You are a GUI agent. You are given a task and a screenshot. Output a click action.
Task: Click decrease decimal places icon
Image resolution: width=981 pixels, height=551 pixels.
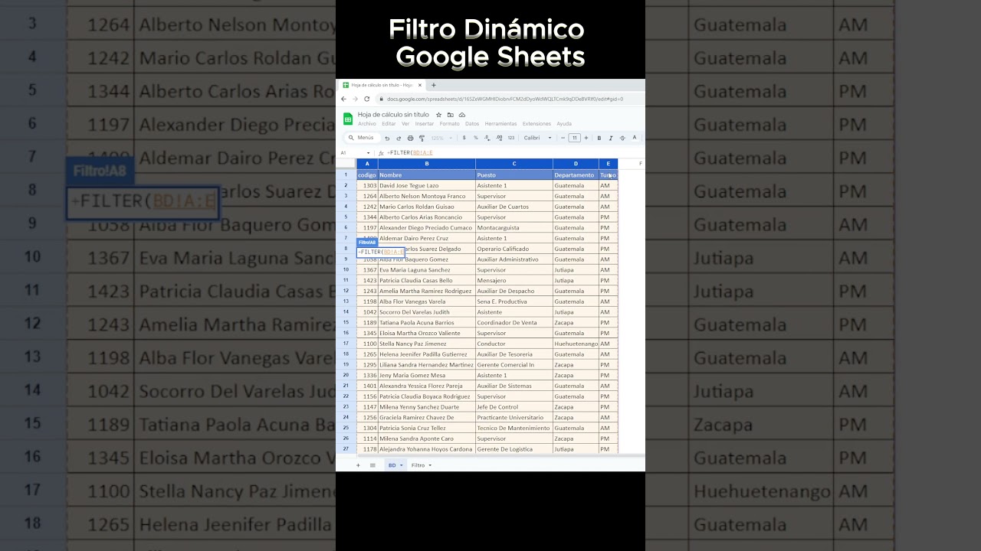coord(487,138)
